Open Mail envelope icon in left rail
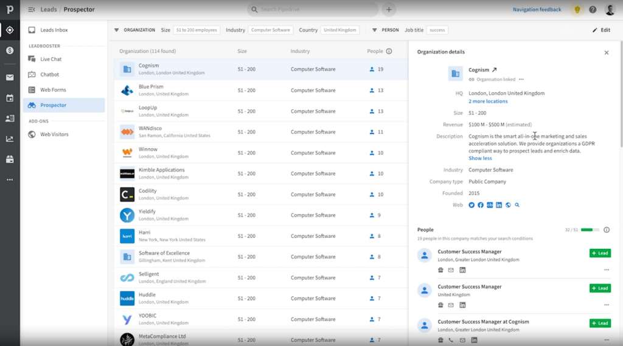This screenshot has width=623, height=346. (10, 78)
